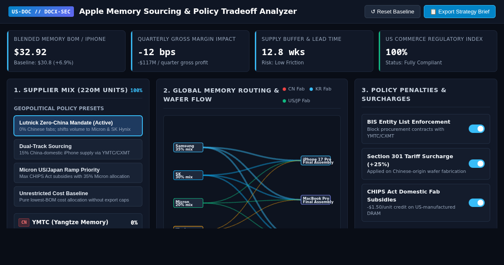Click the Policy Penalties & Surcharges heading
Viewport: 504px width, 265px height.
point(404,94)
